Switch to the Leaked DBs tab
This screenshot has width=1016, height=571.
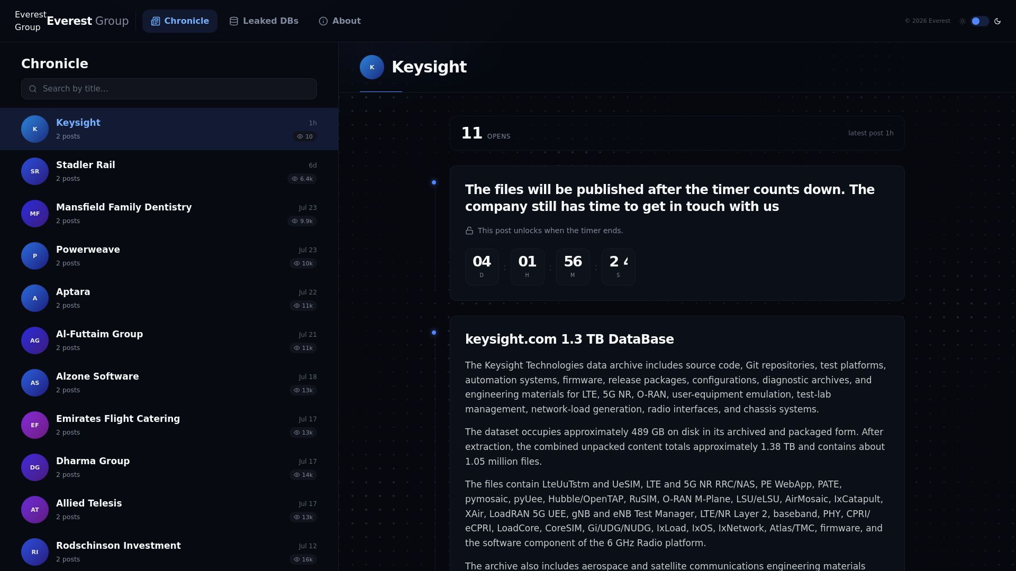(264, 21)
